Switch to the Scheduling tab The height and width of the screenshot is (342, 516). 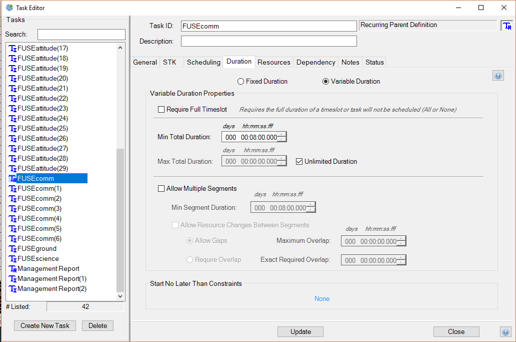[x=203, y=62]
